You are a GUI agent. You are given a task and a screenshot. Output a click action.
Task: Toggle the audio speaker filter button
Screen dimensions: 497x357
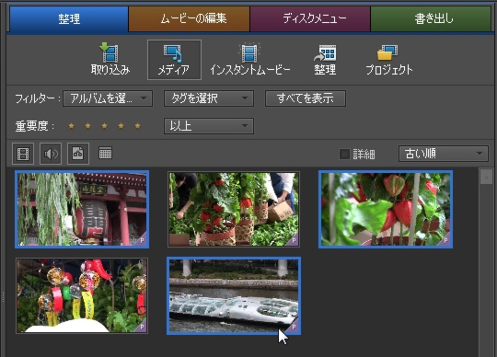pyautogui.click(x=51, y=154)
